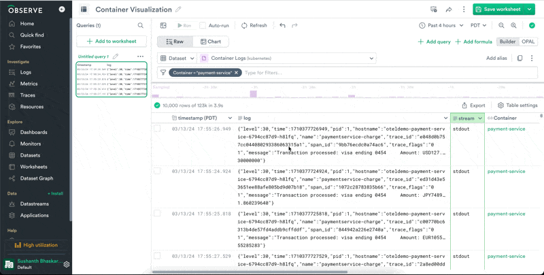The height and width of the screenshot is (275, 544).
Task: Expand log column dropdown arrow
Action: click(x=446, y=118)
